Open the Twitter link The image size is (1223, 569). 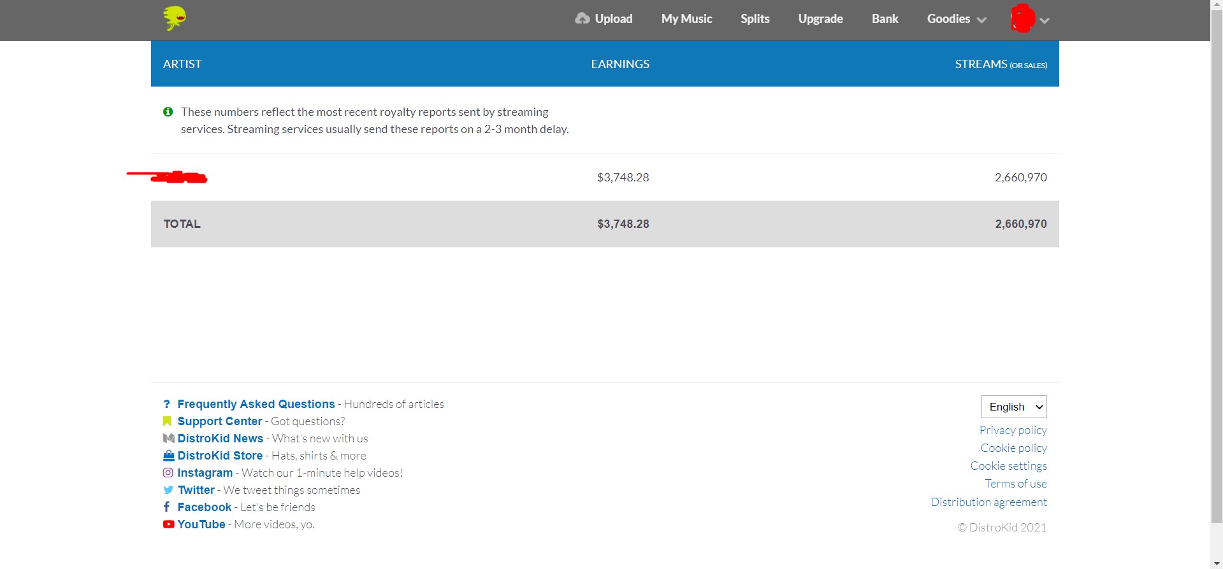coord(196,490)
